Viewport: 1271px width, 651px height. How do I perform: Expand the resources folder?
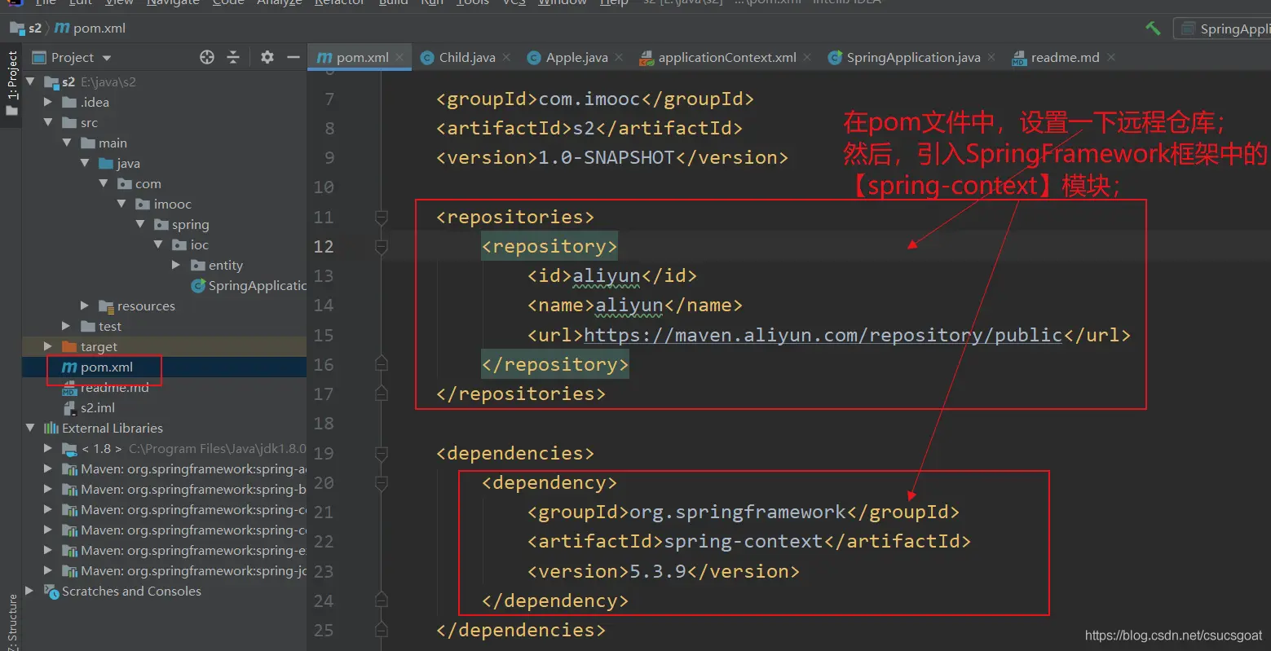click(x=85, y=306)
